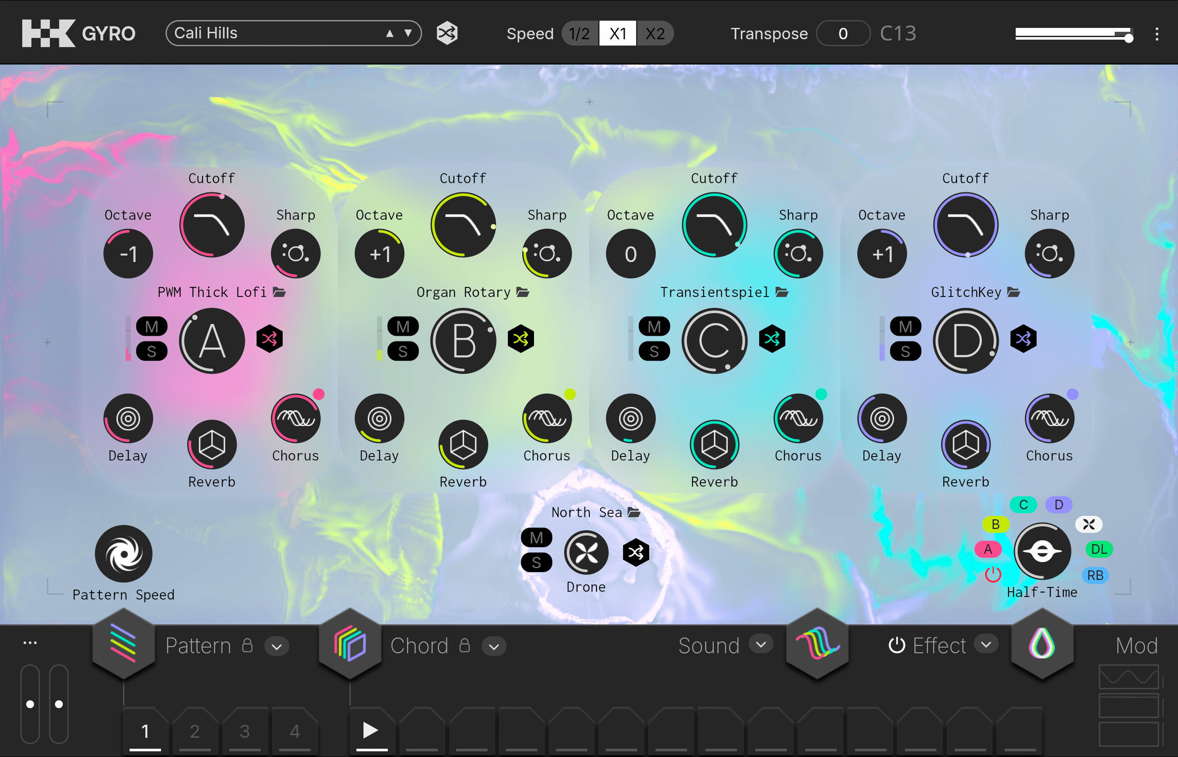Click the Effect droplet hexagon icon
The width and height of the screenshot is (1178, 757).
pyautogui.click(x=1041, y=644)
